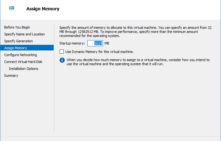Jump to Configure Networking step

(20, 55)
